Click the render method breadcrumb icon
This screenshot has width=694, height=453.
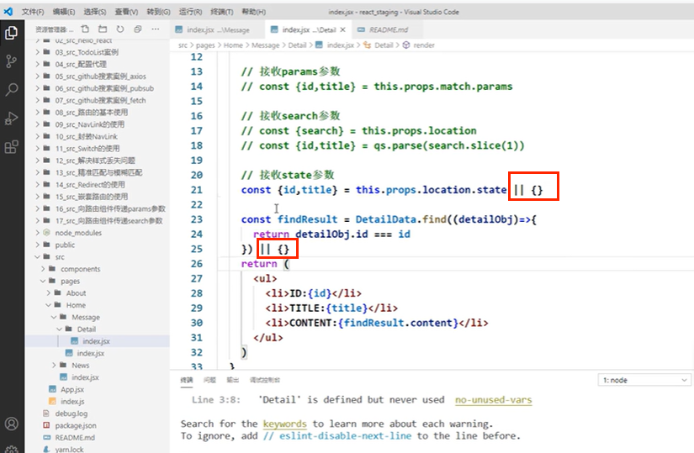pos(406,45)
